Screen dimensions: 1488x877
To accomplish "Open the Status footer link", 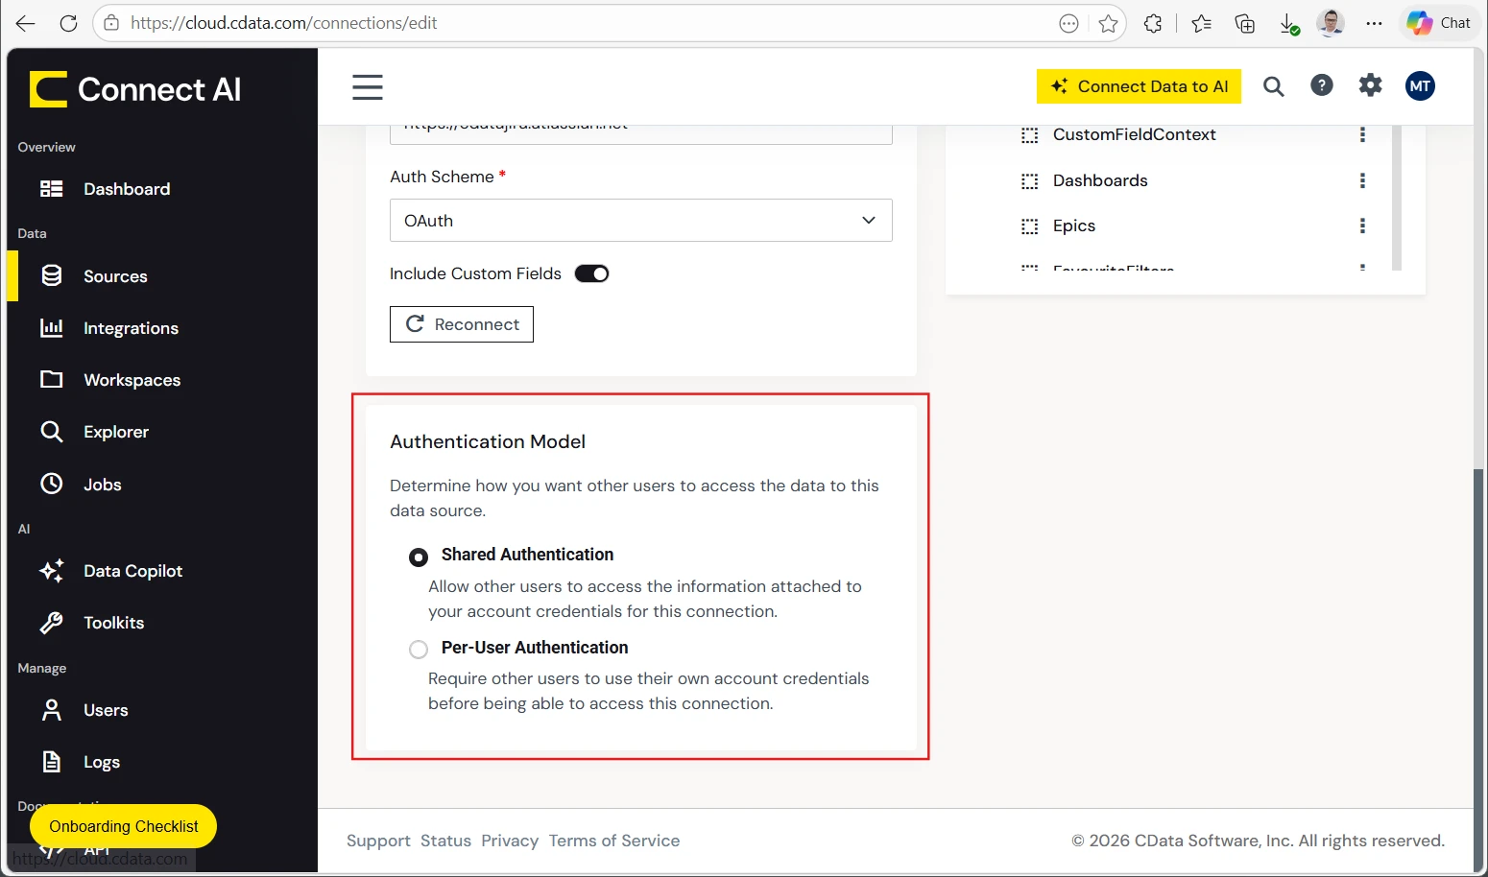I will (x=445, y=841).
